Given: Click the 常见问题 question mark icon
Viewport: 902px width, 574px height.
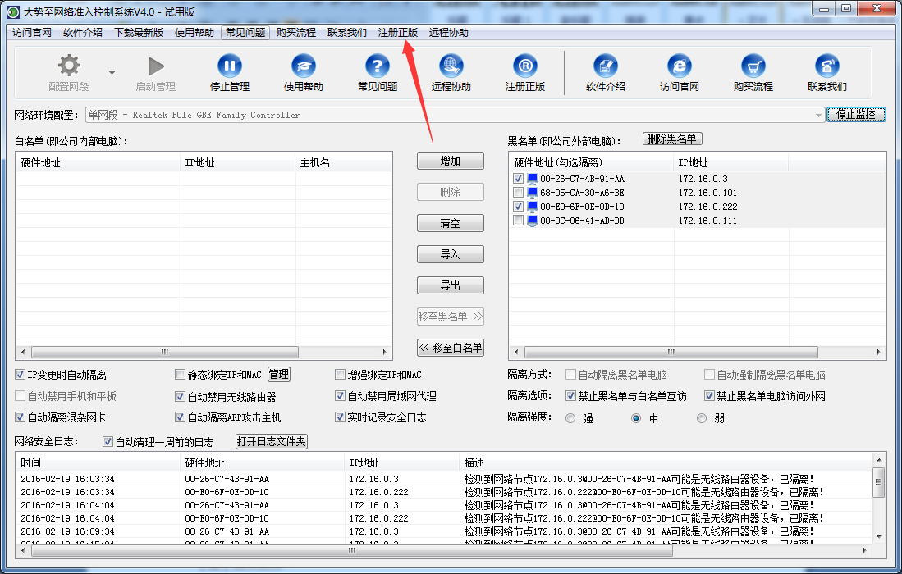Looking at the screenshot, I should (378, 66).
